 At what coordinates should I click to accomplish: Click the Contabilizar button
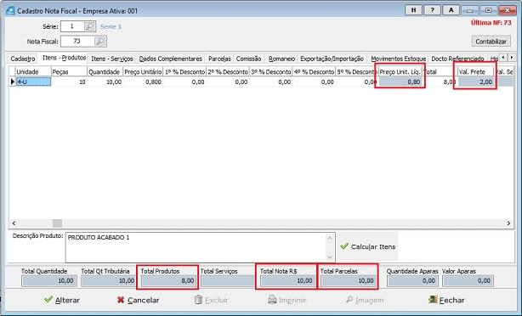[491, 42]
